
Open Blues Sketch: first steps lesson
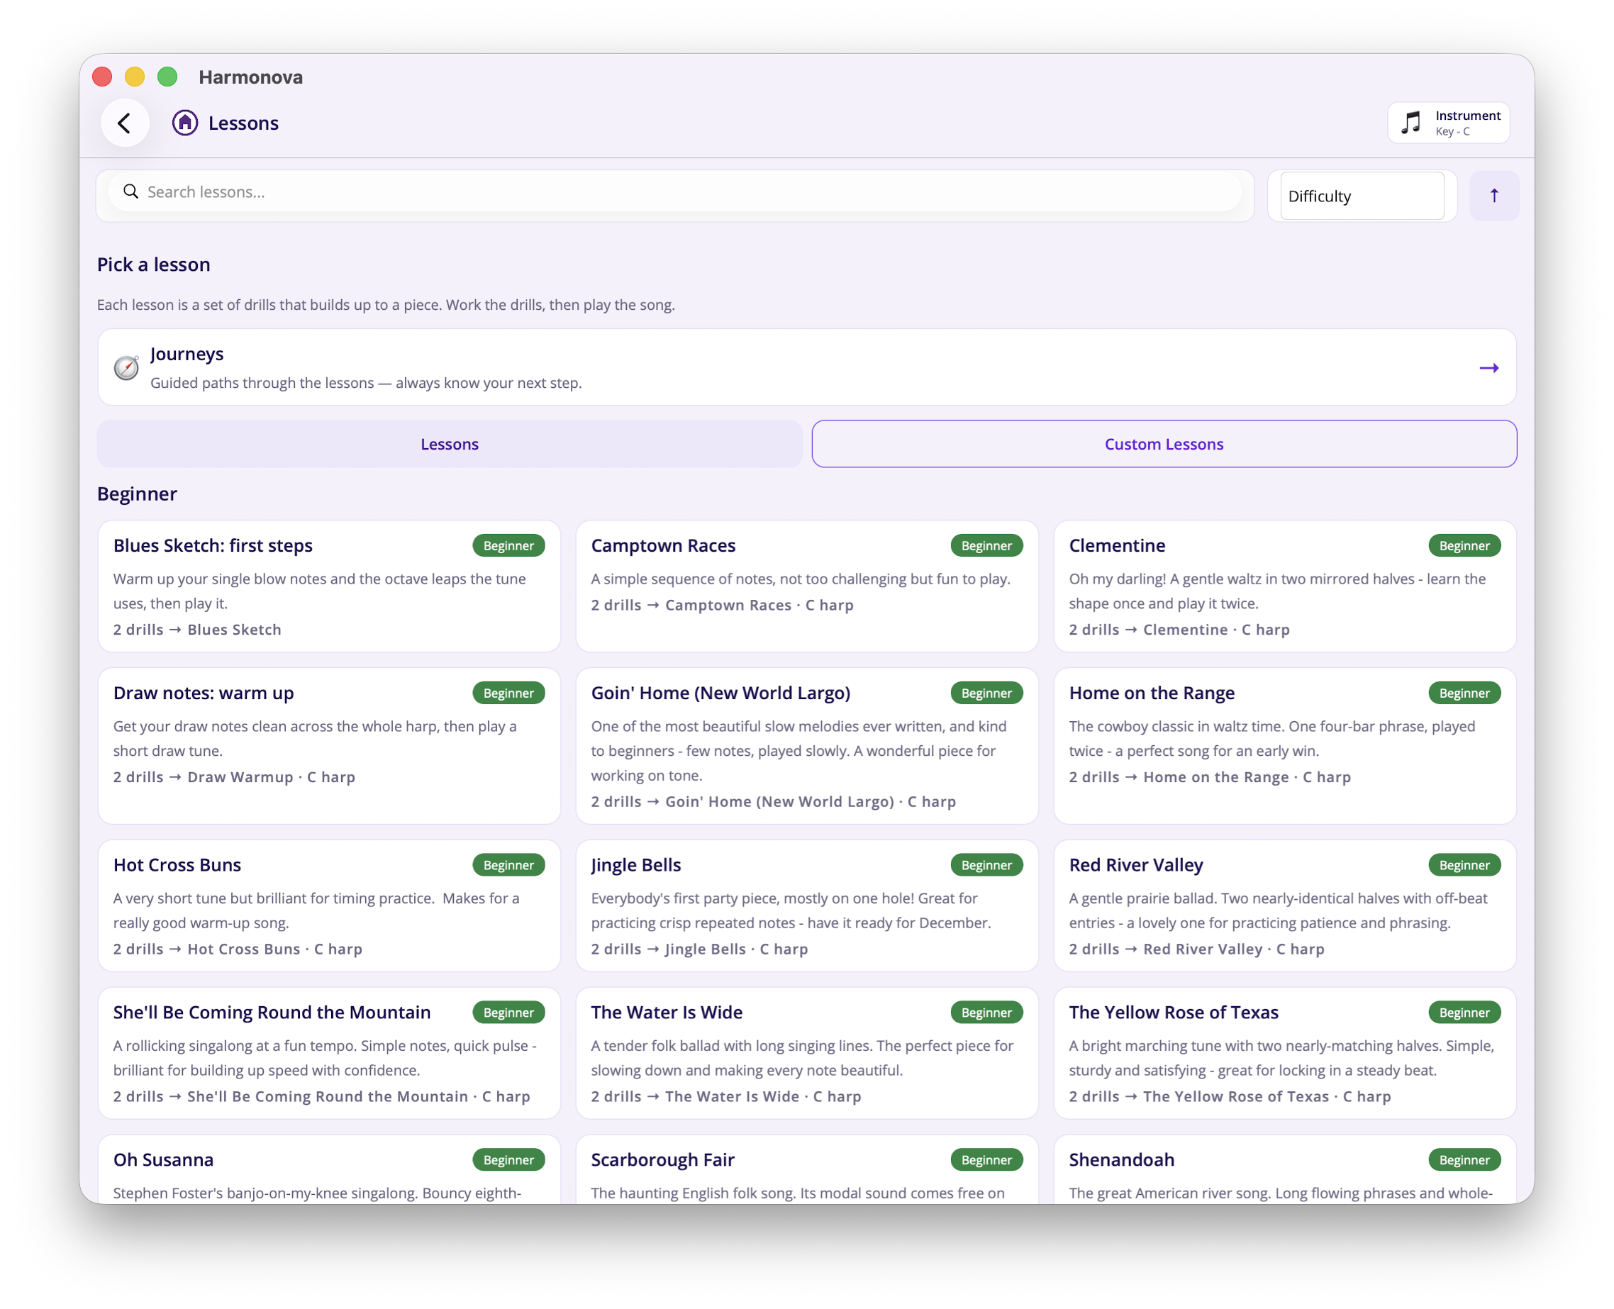click(x=329, y=586)
